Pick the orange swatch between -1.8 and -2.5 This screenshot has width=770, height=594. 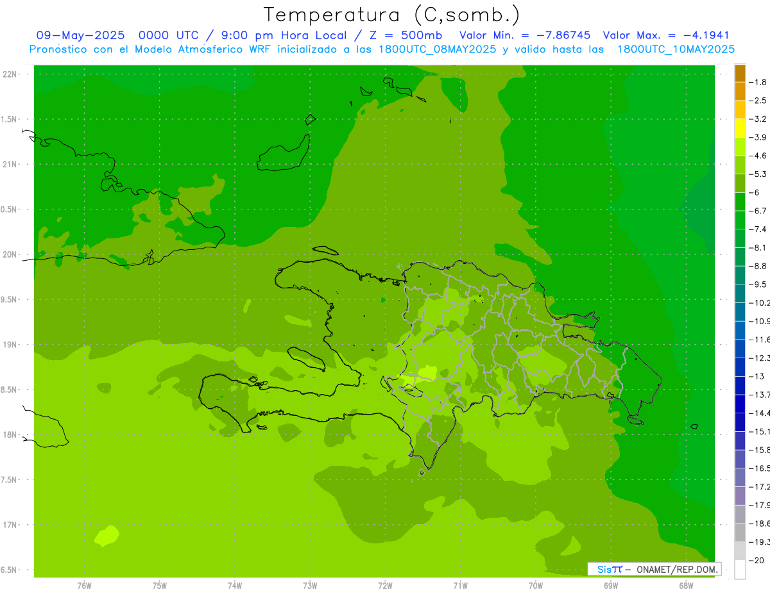point(740,92)
